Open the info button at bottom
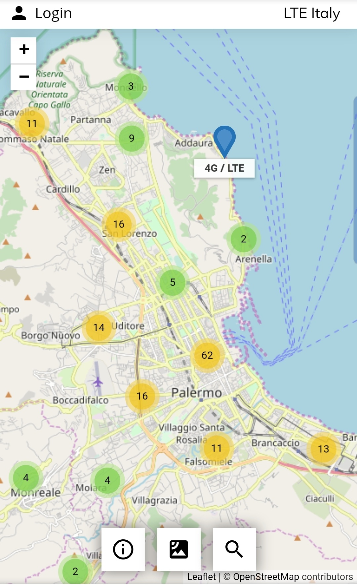357x585 pixels. click(x=123, y=549)
